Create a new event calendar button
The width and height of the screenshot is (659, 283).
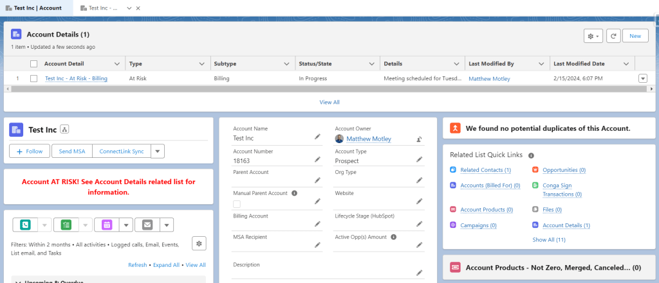107,225
